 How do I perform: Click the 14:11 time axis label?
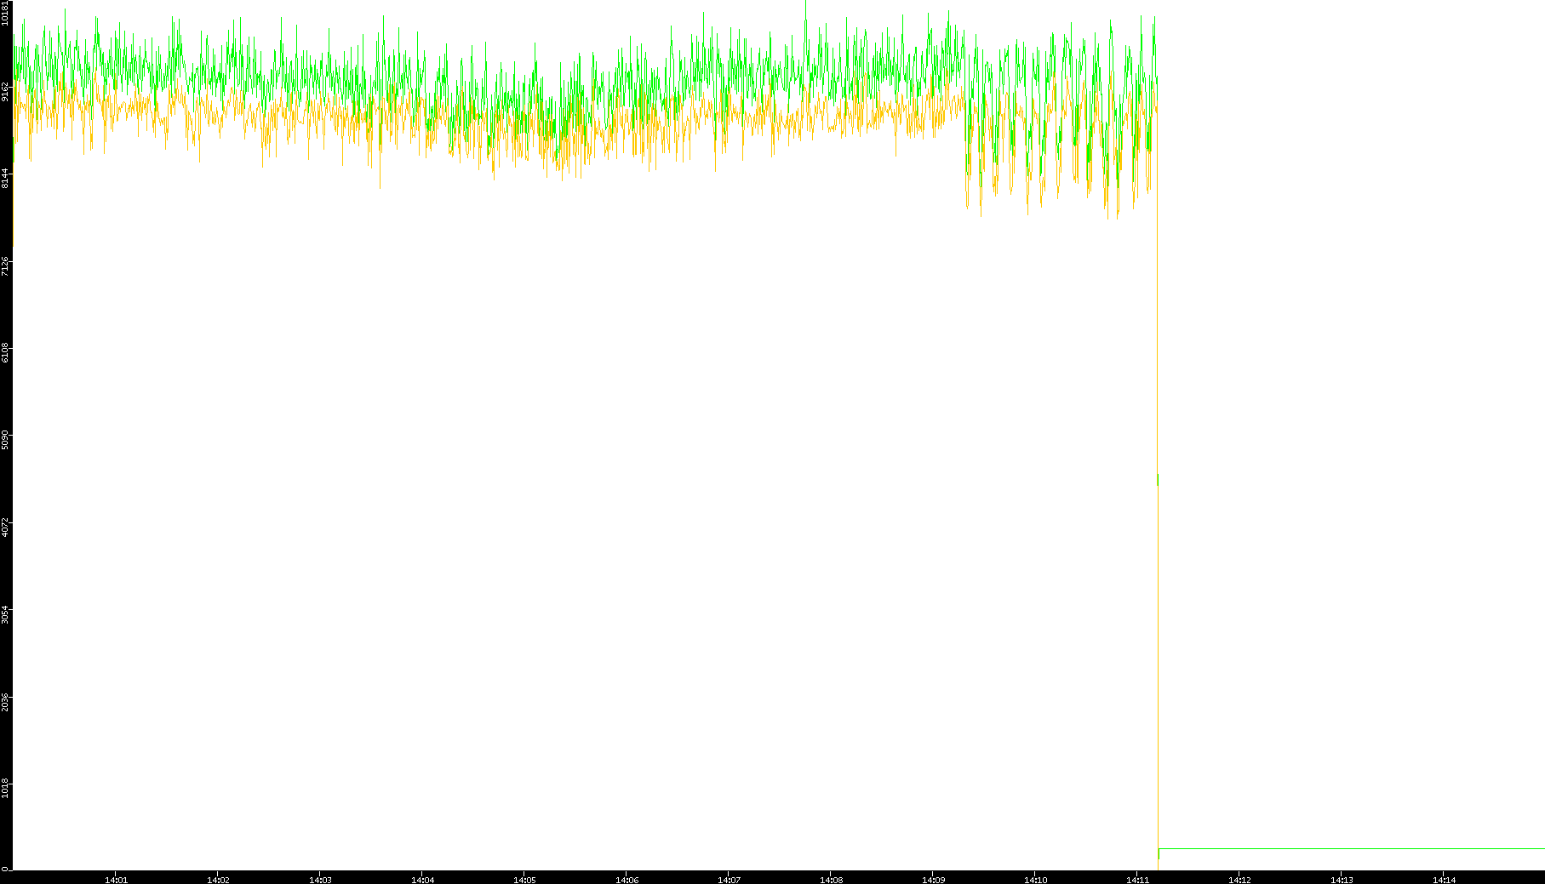click(x=1137, y=880)
